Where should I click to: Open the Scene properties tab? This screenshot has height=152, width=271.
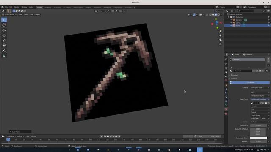226,76
